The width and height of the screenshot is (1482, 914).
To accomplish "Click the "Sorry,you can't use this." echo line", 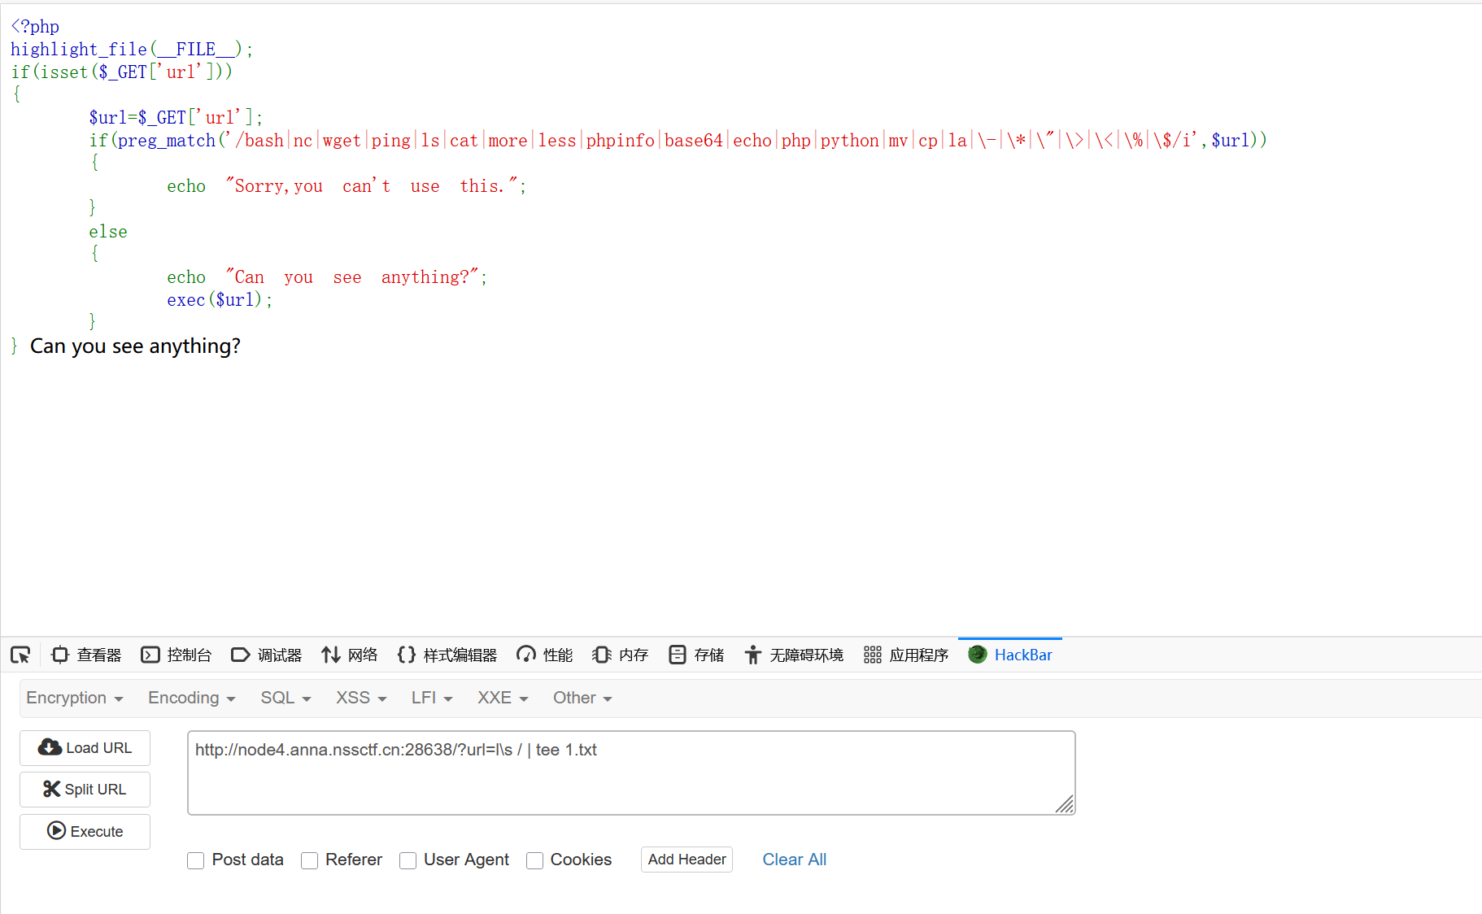I will coord(347,185).
